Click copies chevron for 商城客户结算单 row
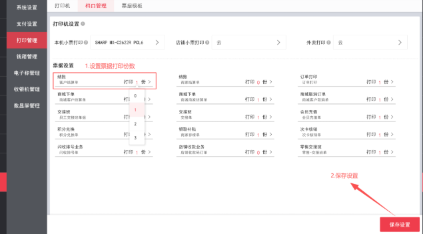Screen dimensions: 427x244 (149, 99)
